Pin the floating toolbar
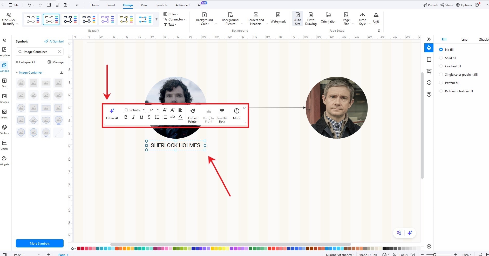 244,108
